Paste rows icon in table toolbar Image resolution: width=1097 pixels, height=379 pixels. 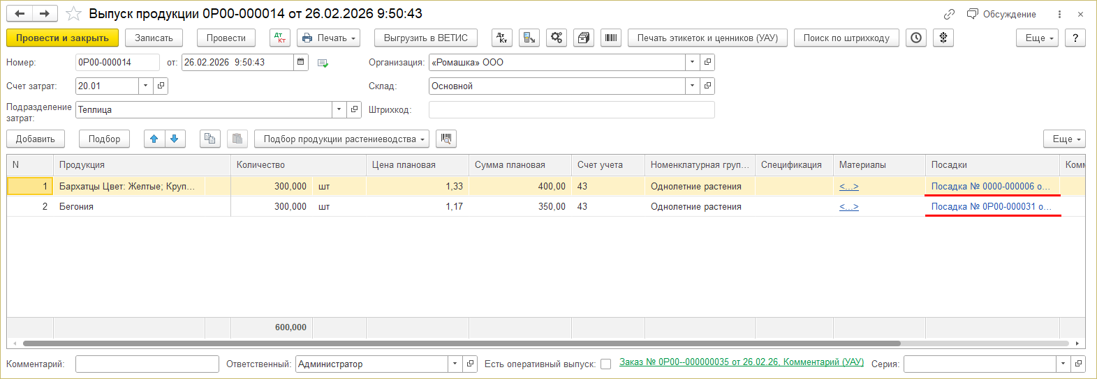[x=237, y=139]
